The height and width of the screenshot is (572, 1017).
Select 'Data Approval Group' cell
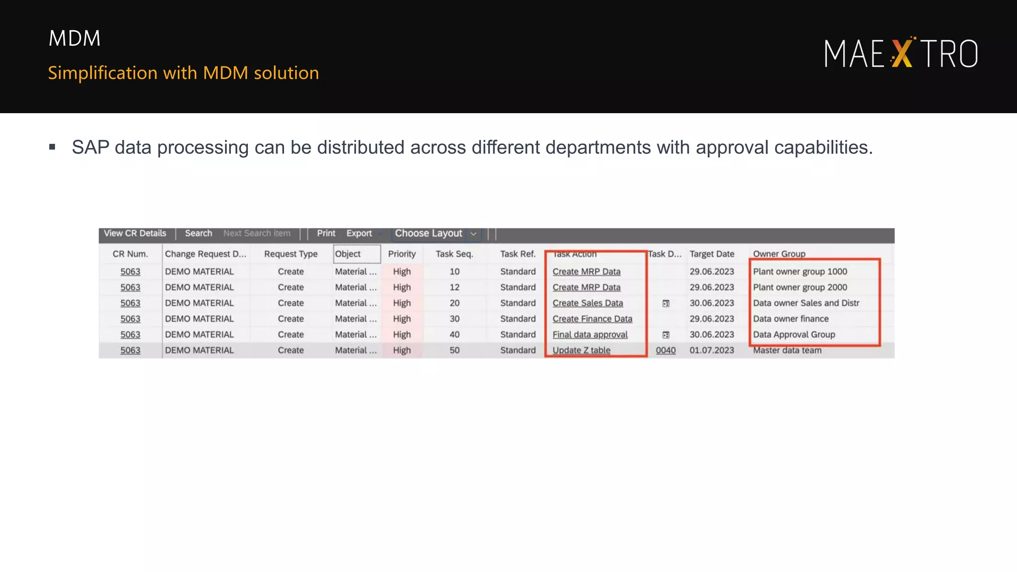[794, 335]
